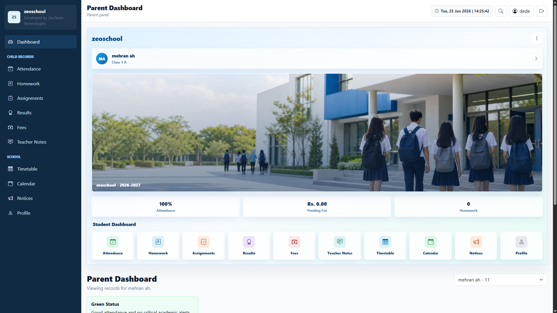557x313 pixels.
Task: Click the Profile tile icon in Student Dashboard
Action: 521,242
